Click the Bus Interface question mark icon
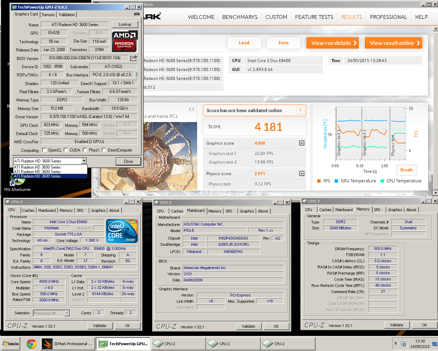Image resolution: width=438 pixels, height=351 pixels. tap(137, 75)
